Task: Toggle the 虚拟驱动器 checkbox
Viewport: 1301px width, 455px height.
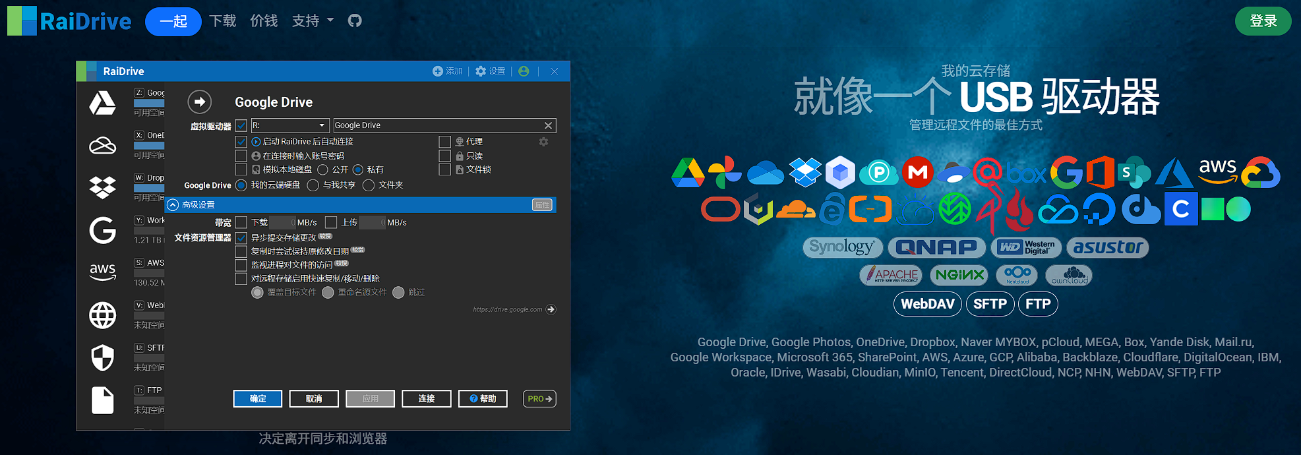Action: [241, 125]
